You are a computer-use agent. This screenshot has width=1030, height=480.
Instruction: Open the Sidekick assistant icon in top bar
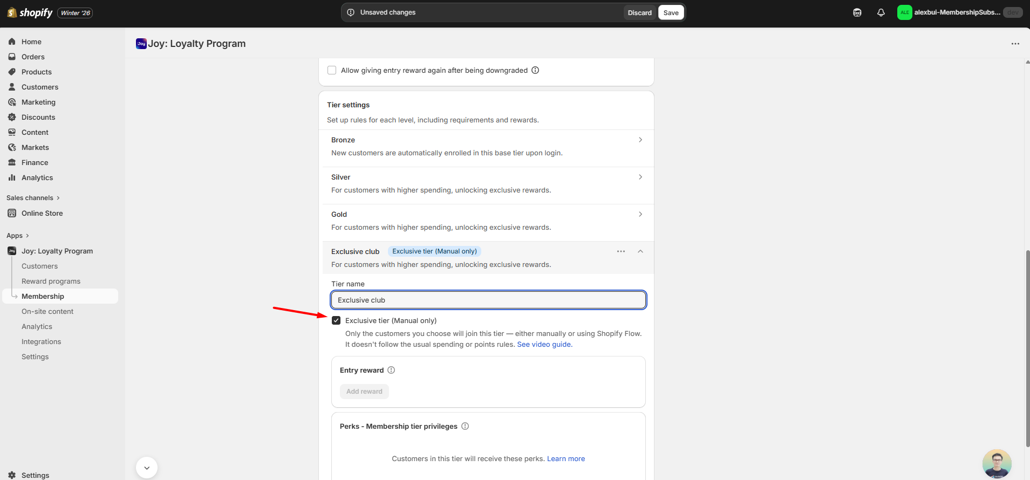pyautogui.click(x=857, y=12)
